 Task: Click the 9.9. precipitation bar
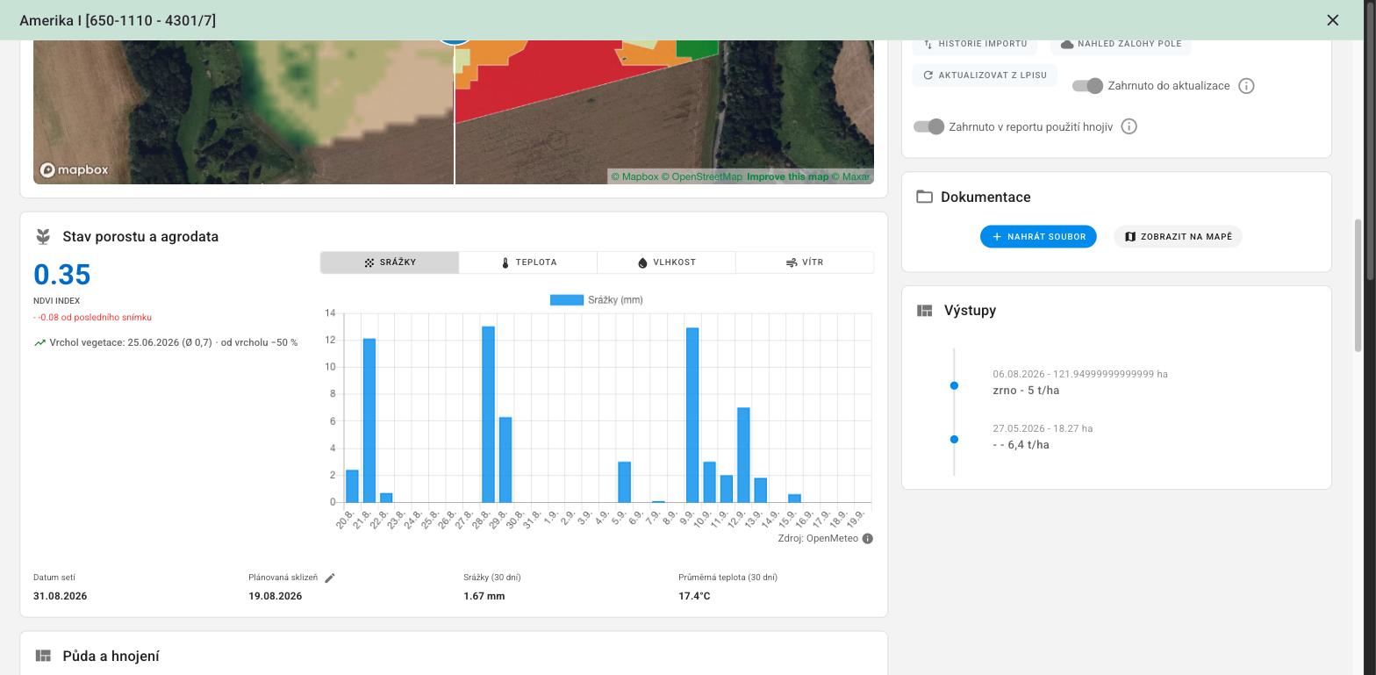[692, 415]
